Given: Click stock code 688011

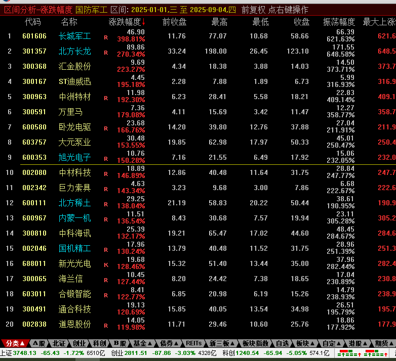Looking at the screenshot, I should pos(34,264).
